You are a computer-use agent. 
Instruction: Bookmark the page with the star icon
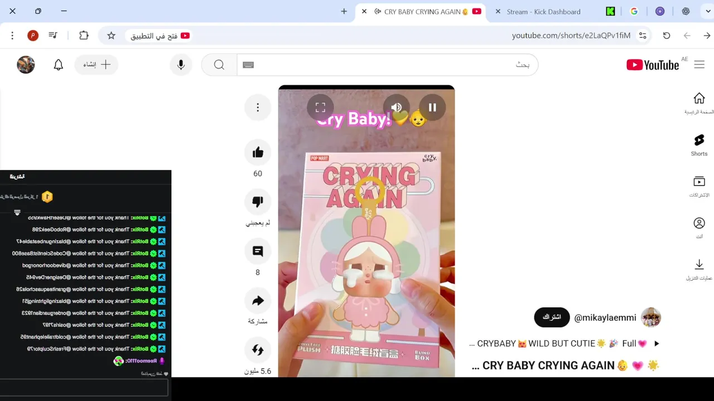[x=111, y=36]
